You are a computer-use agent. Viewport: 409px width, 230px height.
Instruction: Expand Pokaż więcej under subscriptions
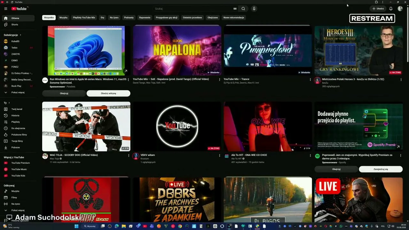click(18, 92)
